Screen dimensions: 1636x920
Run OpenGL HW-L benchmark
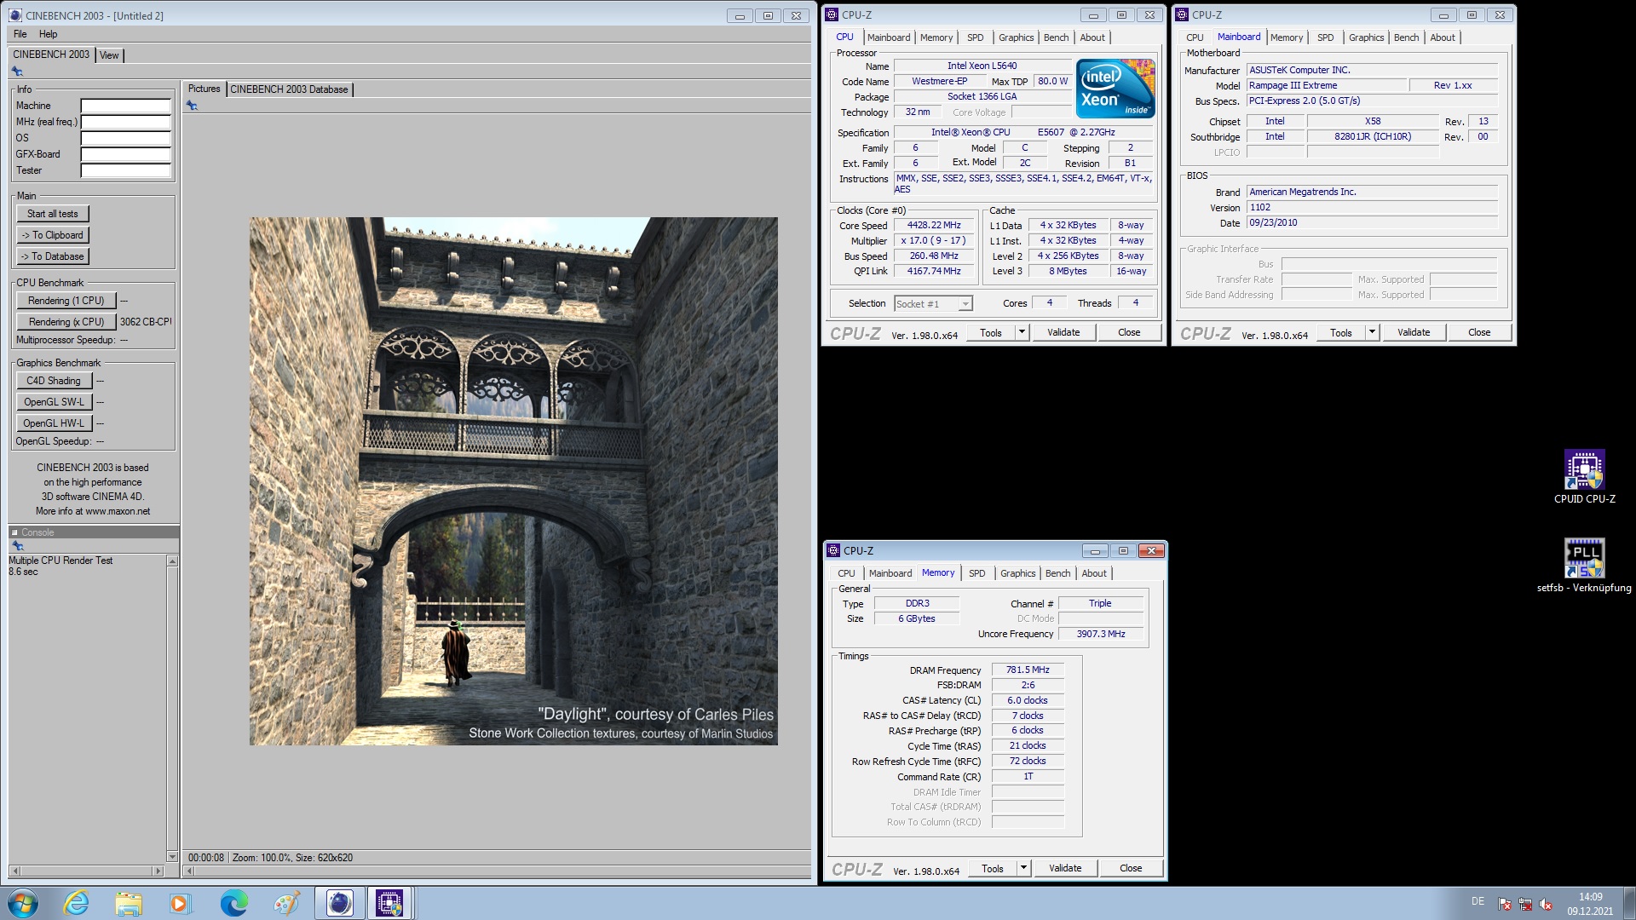coord(54,423)
